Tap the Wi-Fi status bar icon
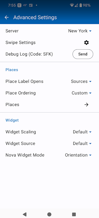This screenshot has height=218, width=99. click(x=72, y=5)
